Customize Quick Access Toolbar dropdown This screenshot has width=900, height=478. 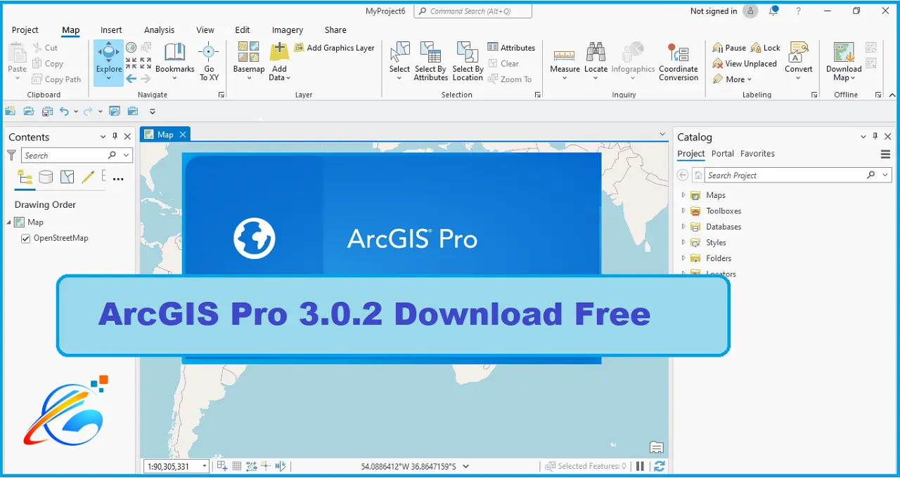pyautogui.click(x=153, y=111)
